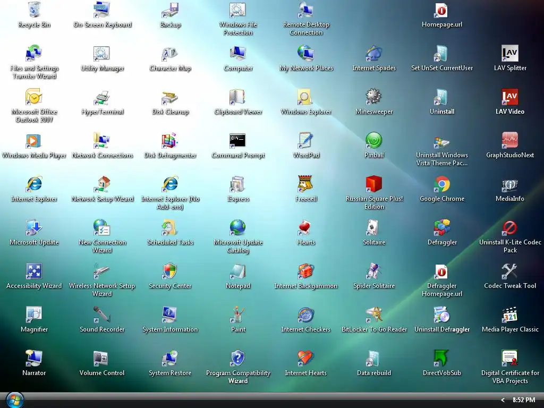This screenshot has height=408, width=544.
Task: Click the Defraggler shortcut icon
Action: 442,227
